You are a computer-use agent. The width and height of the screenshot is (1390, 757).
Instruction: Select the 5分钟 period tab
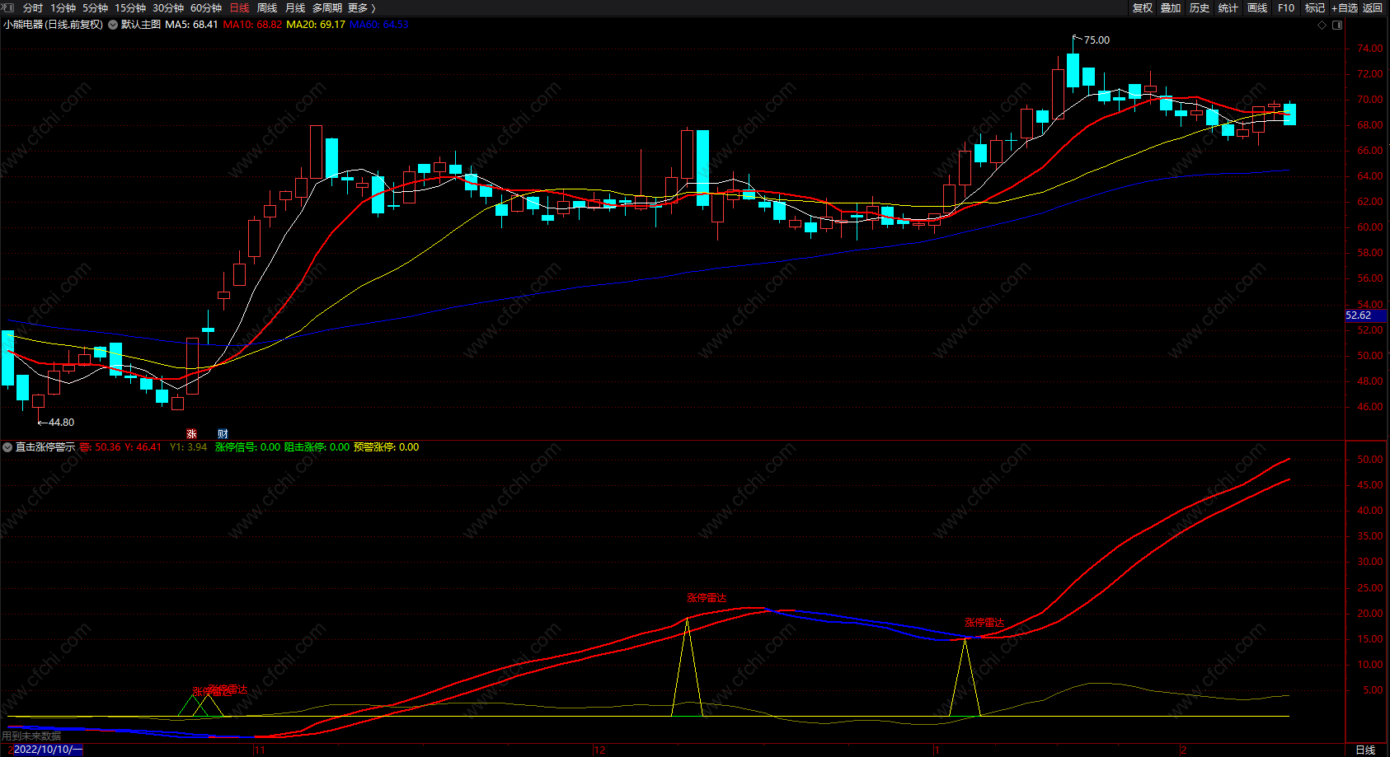coord(95,8)
